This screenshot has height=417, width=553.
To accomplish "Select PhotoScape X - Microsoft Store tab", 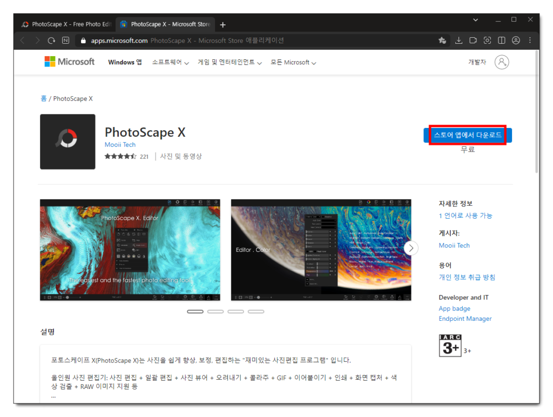I will tap(165, 24).
